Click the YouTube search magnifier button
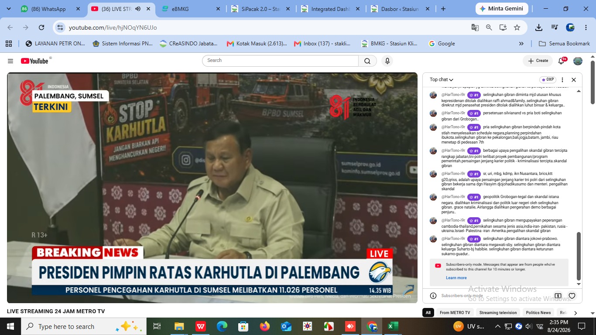Viewport: 596px width, 335px height. click(367, 61)
